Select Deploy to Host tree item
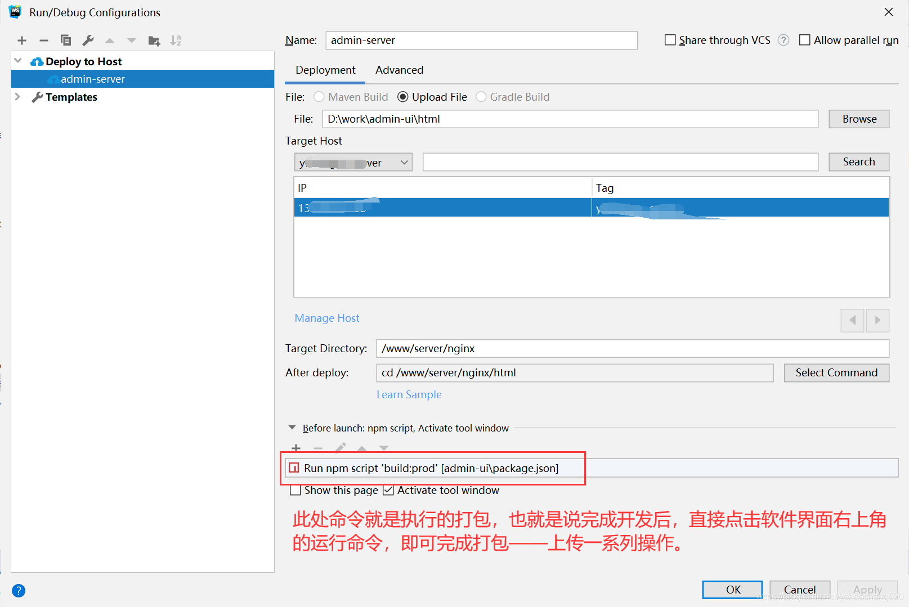Screen dimensions: 909x607 click(x=83, y=61)
